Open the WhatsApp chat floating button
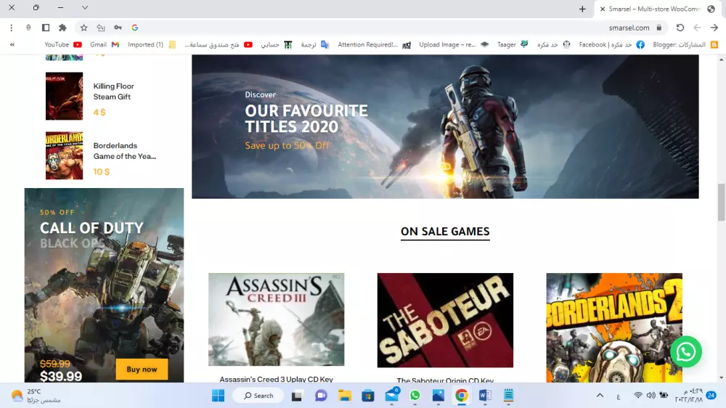The height and width of the screenshot is (408, 726). (686, 352)
